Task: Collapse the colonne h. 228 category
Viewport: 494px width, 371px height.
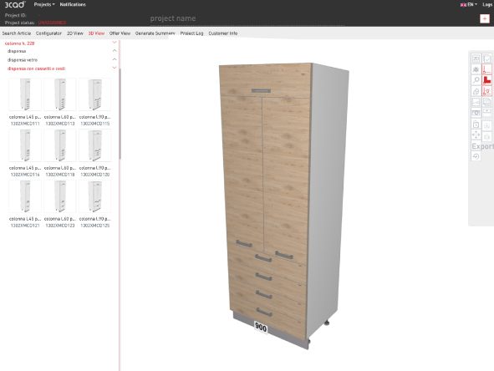Action: (x=115, y=43)
